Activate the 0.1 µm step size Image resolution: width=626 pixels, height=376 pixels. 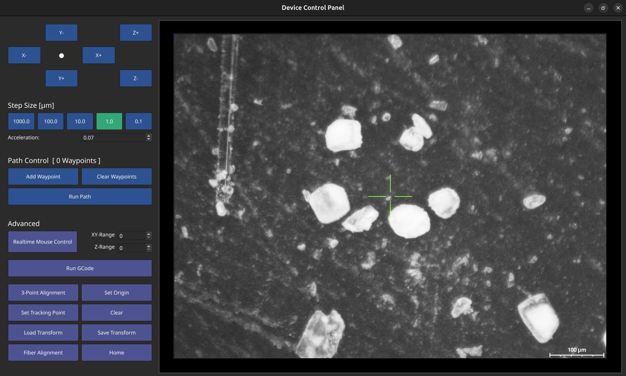(x=138, y=121)
